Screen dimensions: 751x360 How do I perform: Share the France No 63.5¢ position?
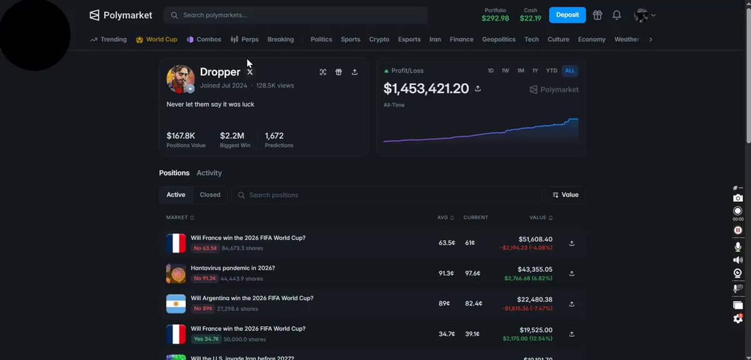tap(572, 244)
